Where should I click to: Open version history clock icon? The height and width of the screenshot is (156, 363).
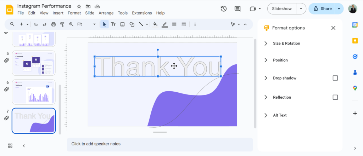[x=223, y=9]
